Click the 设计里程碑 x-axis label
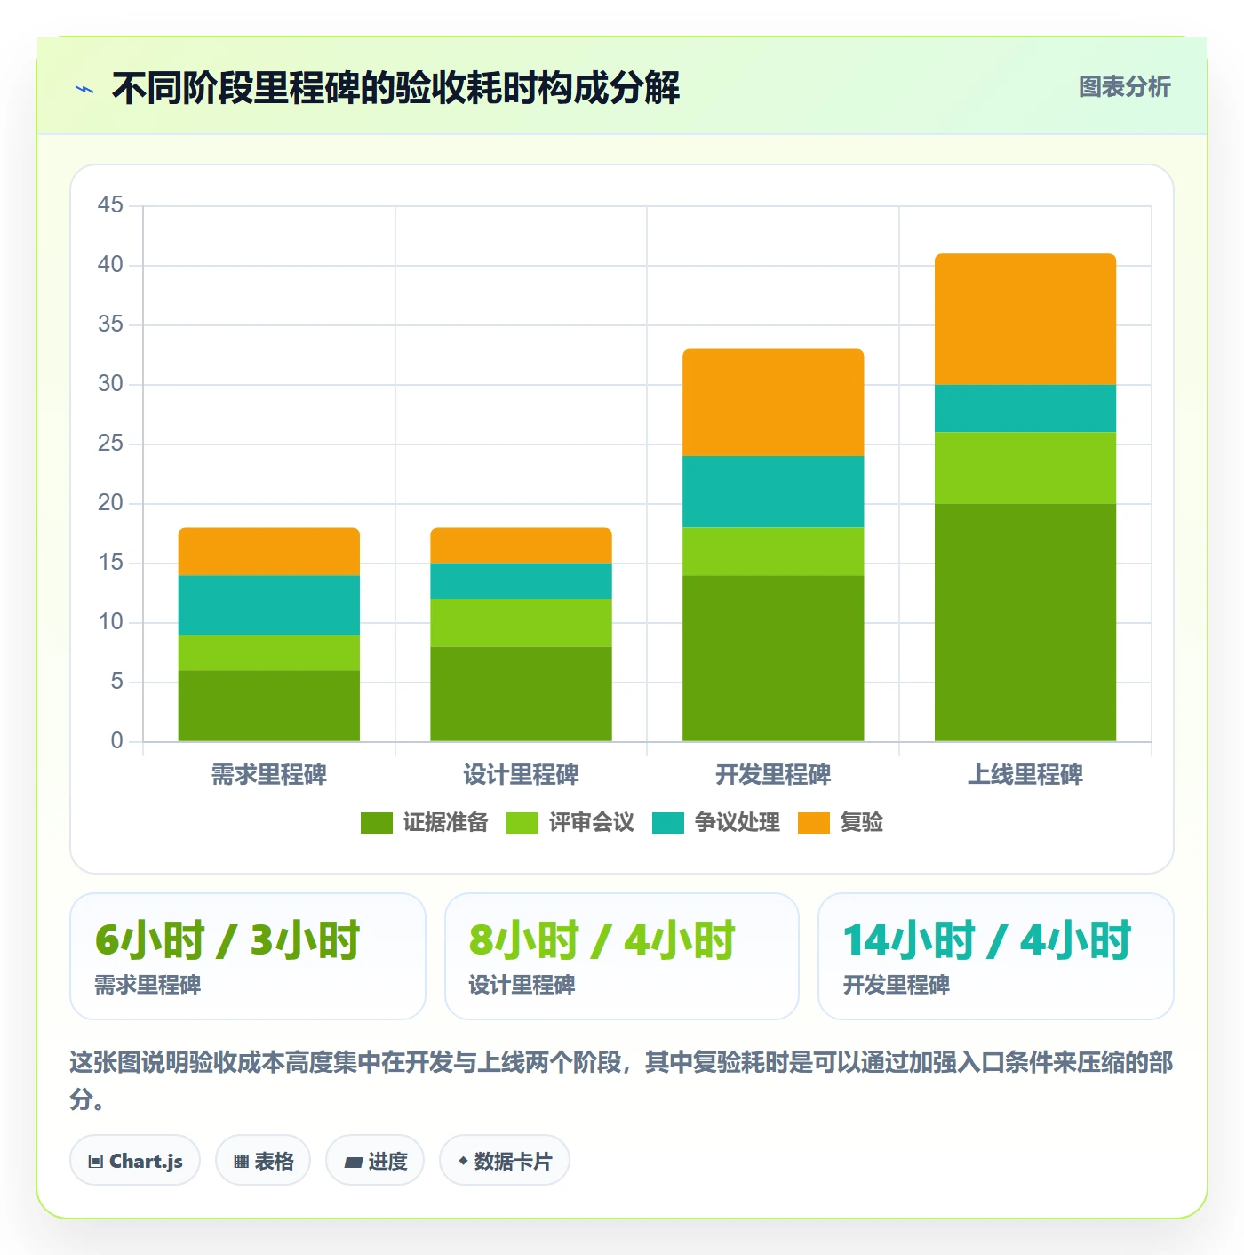Screen dimensions: 1244x1255 522,775
